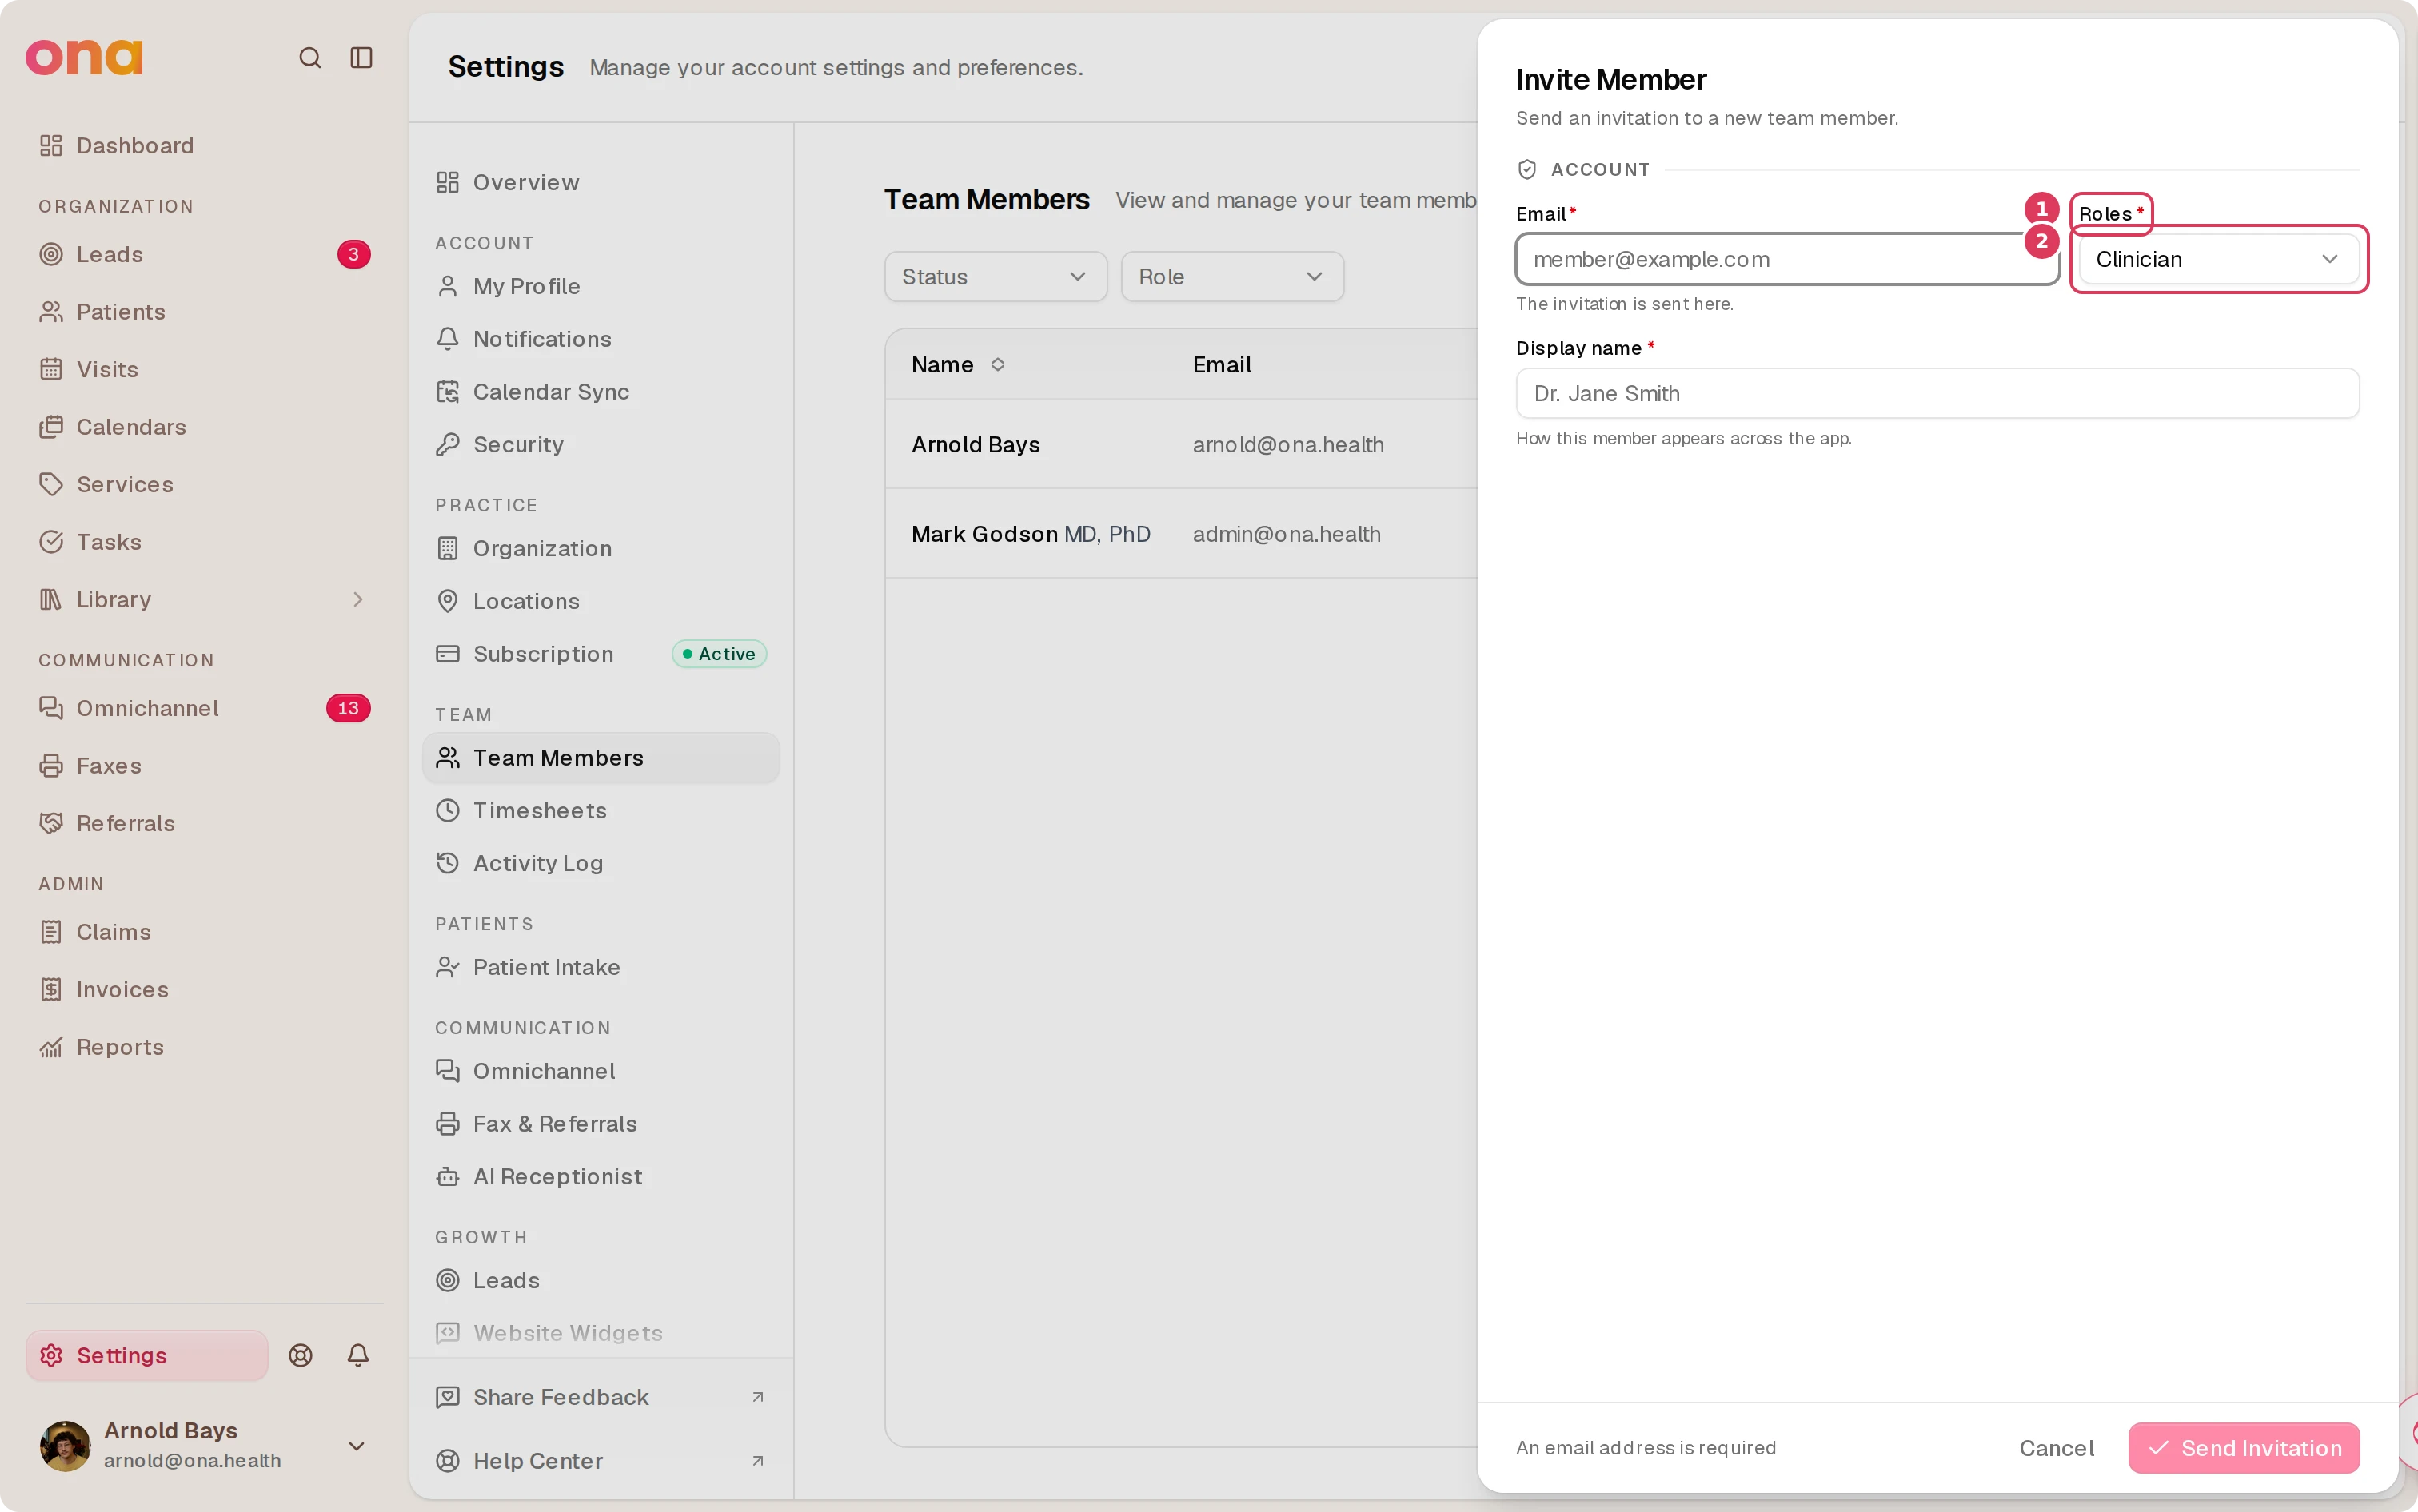Sort by Name column arrows
Screen dimensions: 2418x1512
point(997,364)
